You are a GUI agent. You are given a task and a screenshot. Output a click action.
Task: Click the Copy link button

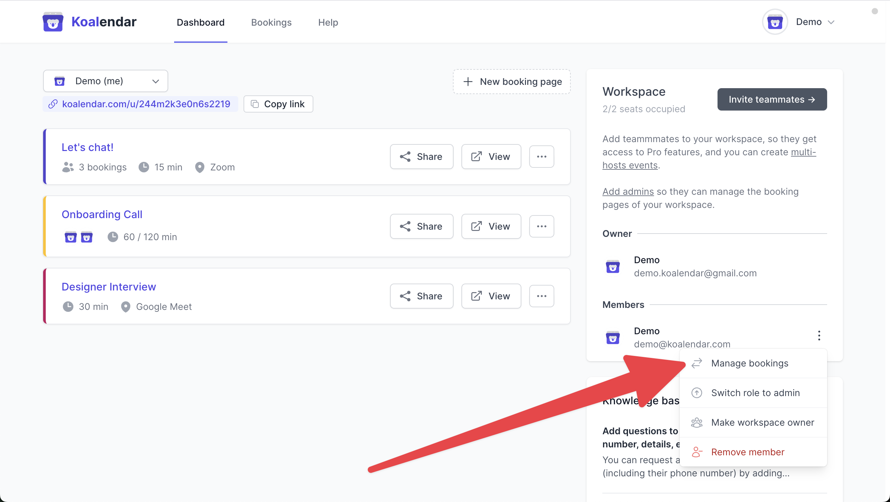pyautogui.click(x=278, y=104)
